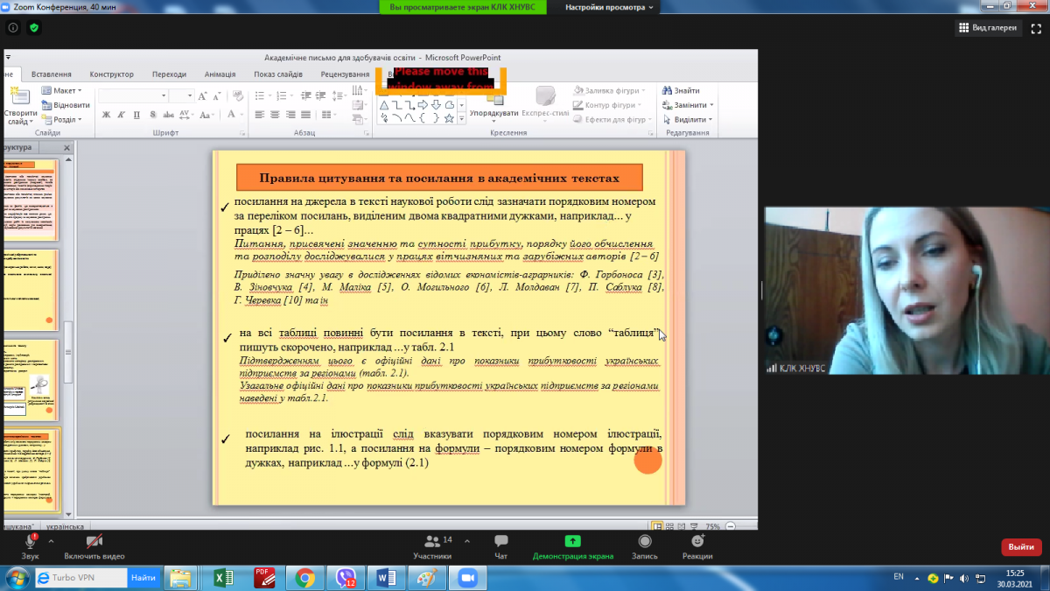Click the meeting information icon
Screen dimensions: 1050x591
[x=13, y=28]
